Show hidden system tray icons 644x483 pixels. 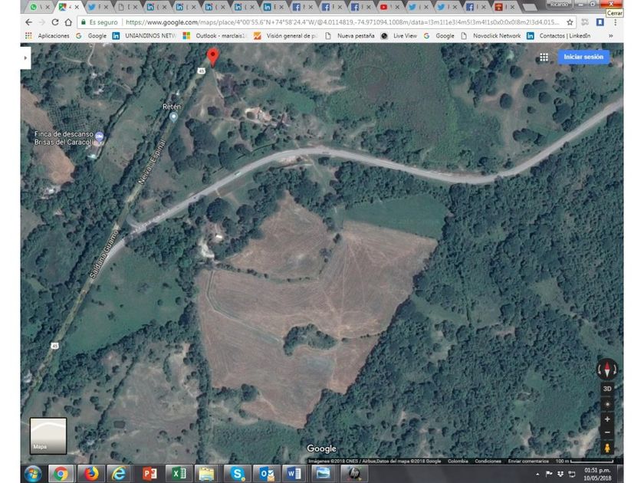click(537, 475)
